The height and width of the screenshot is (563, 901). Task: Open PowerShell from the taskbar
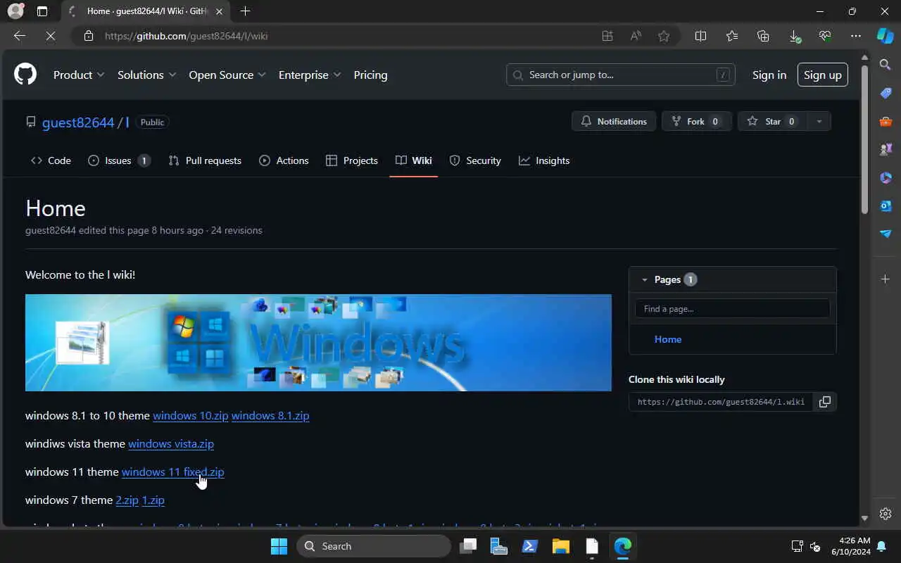530,546
